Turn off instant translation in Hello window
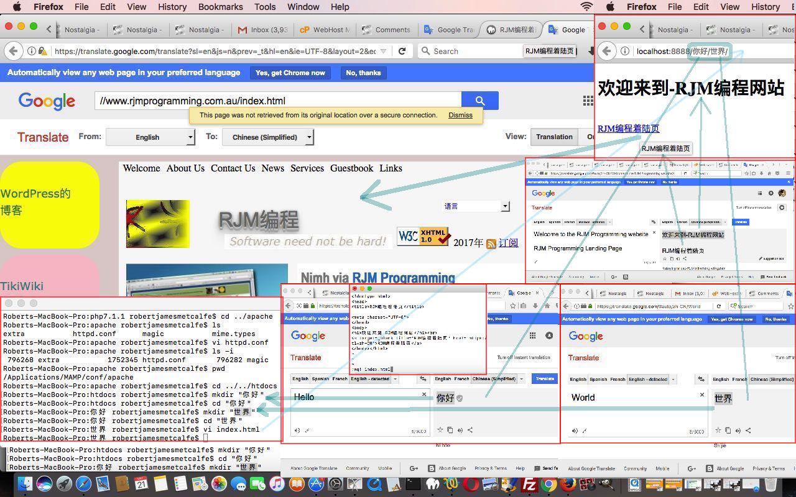Screen dimensions: 796x497 [524, 357]
